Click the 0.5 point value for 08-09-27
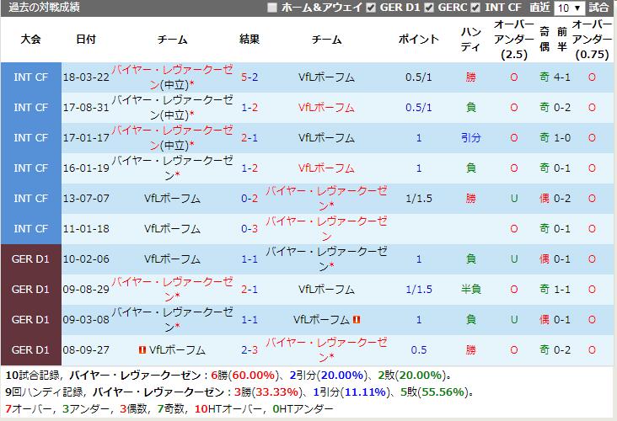617x421 pixels. 419,349
